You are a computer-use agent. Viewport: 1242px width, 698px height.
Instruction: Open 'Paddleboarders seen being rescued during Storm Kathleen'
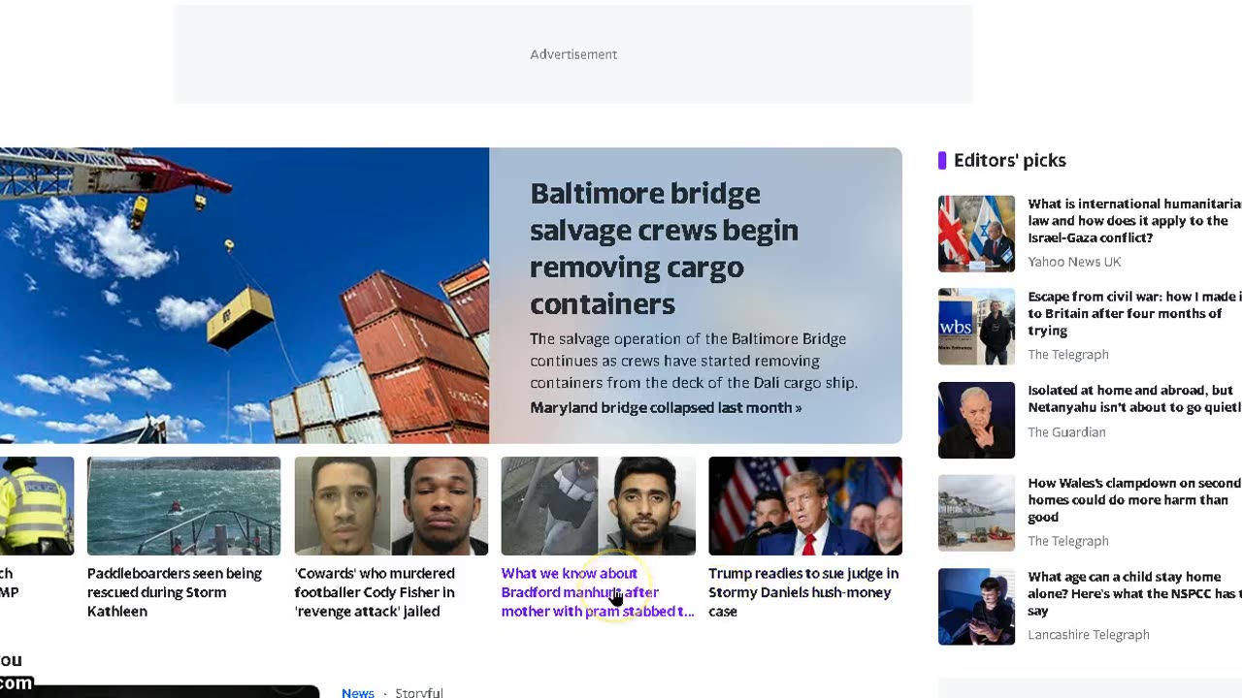point(175,592)
